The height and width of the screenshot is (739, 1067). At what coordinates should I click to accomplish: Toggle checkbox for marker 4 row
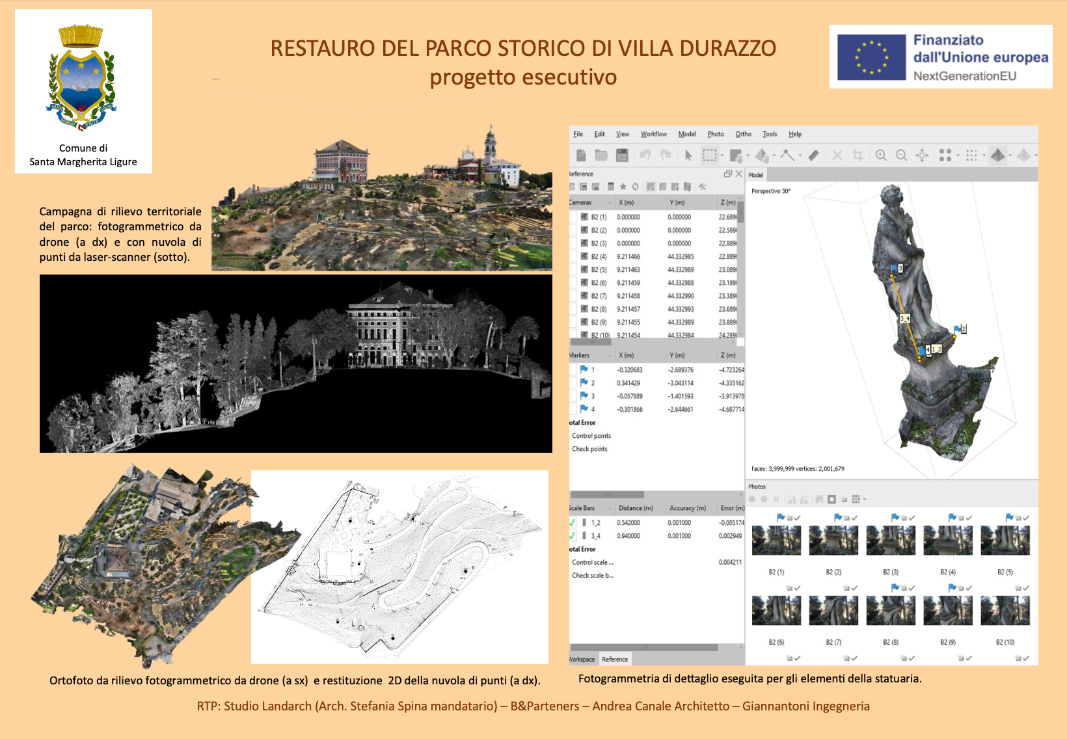(x=573, y=409)
